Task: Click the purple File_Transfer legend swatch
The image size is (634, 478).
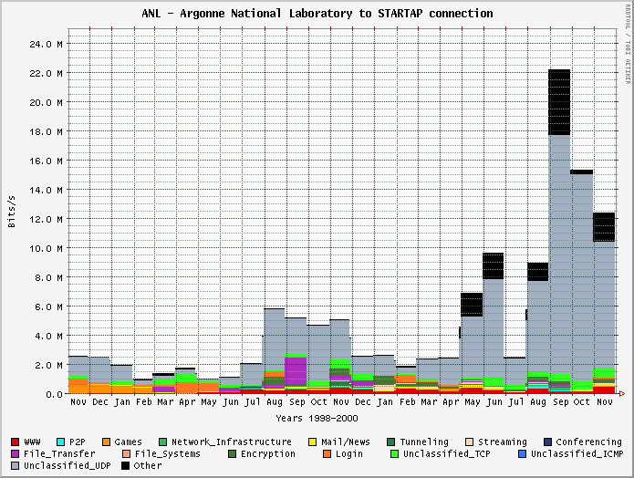Action: coord(15,453)
